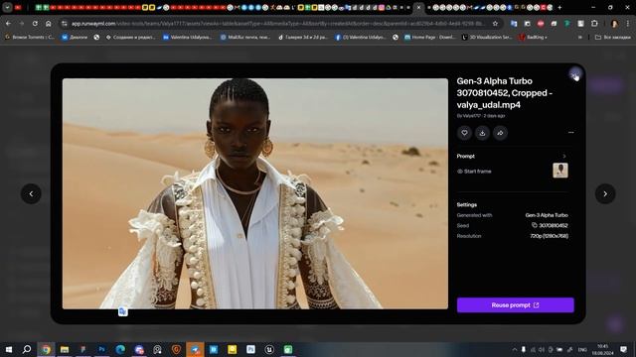The height and width of the screenshot is (357, 636).
Task: Open the Browse Torrents bookmark
Action: coord(30,37)
